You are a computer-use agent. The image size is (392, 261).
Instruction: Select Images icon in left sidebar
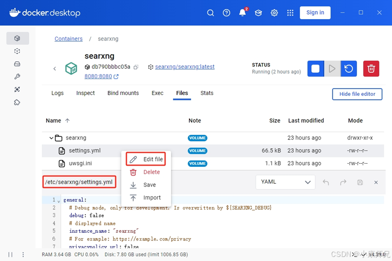17,51
